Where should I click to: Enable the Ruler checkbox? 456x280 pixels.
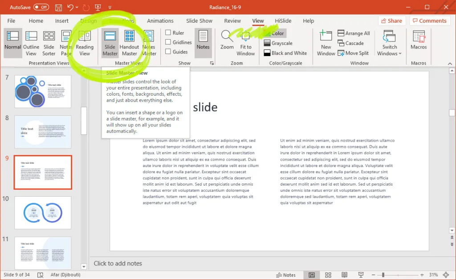pyautogui.click(x=168, y=32)
